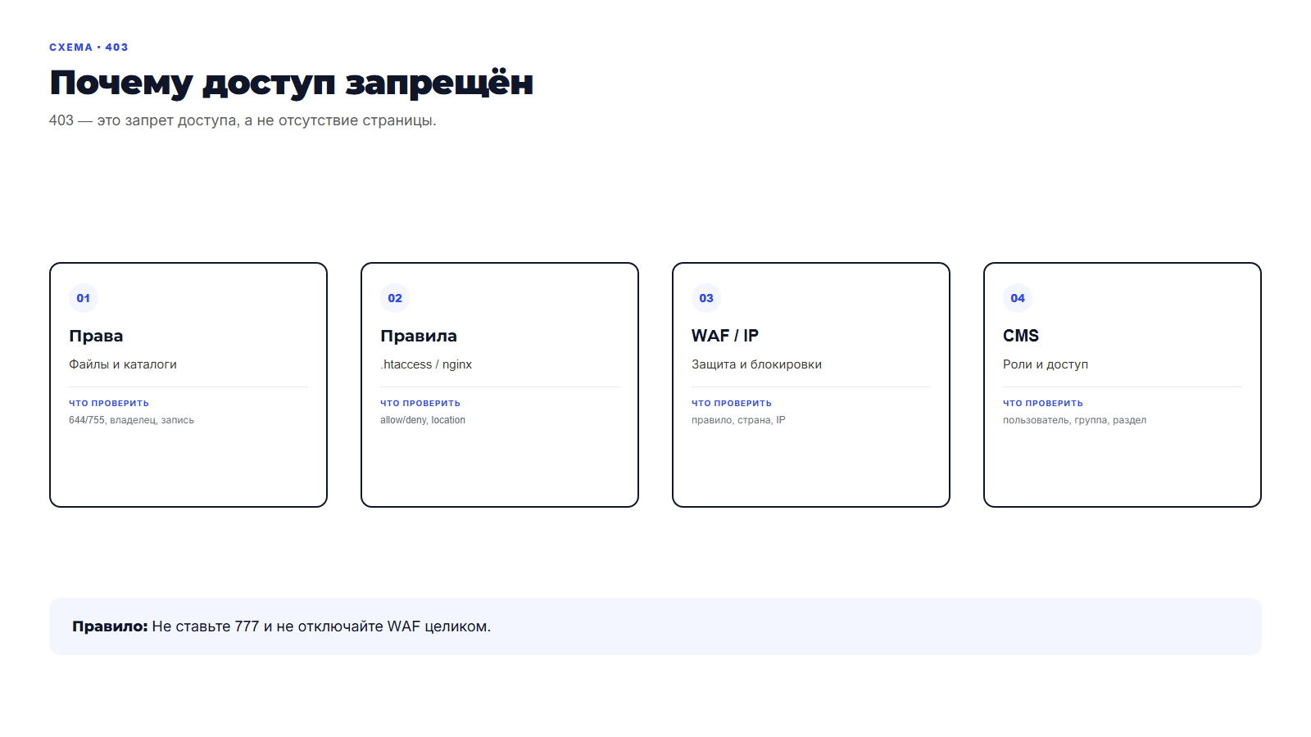Image resolution: width=1311 pixels, height=737 pixels.
Task: Click 'Файлы и каталоги' subtitle
Action: coord(123,364)
